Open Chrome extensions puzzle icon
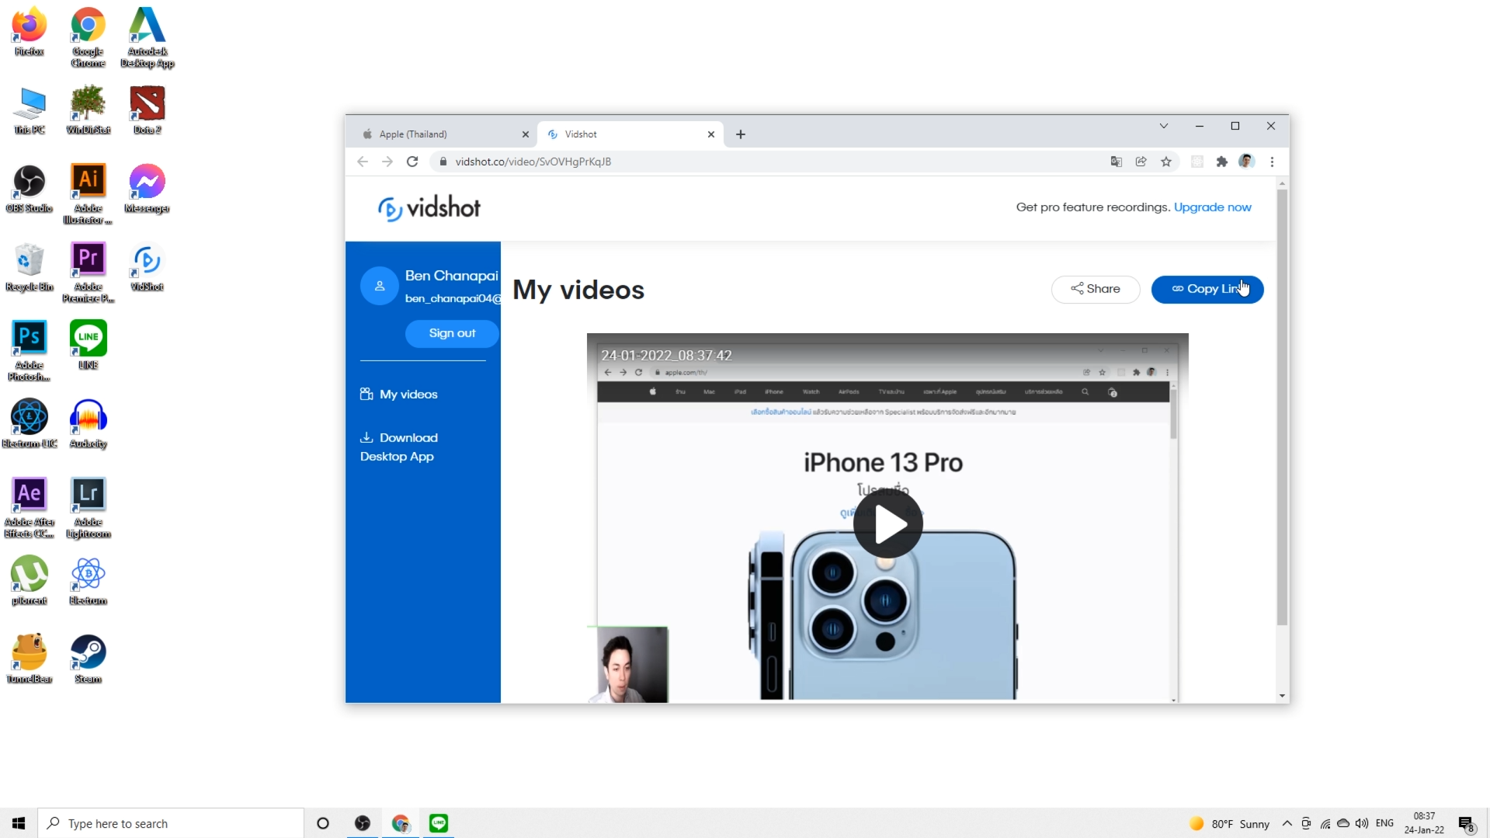The height and width of the screenshot is (838, 1490). [1221, 162]
